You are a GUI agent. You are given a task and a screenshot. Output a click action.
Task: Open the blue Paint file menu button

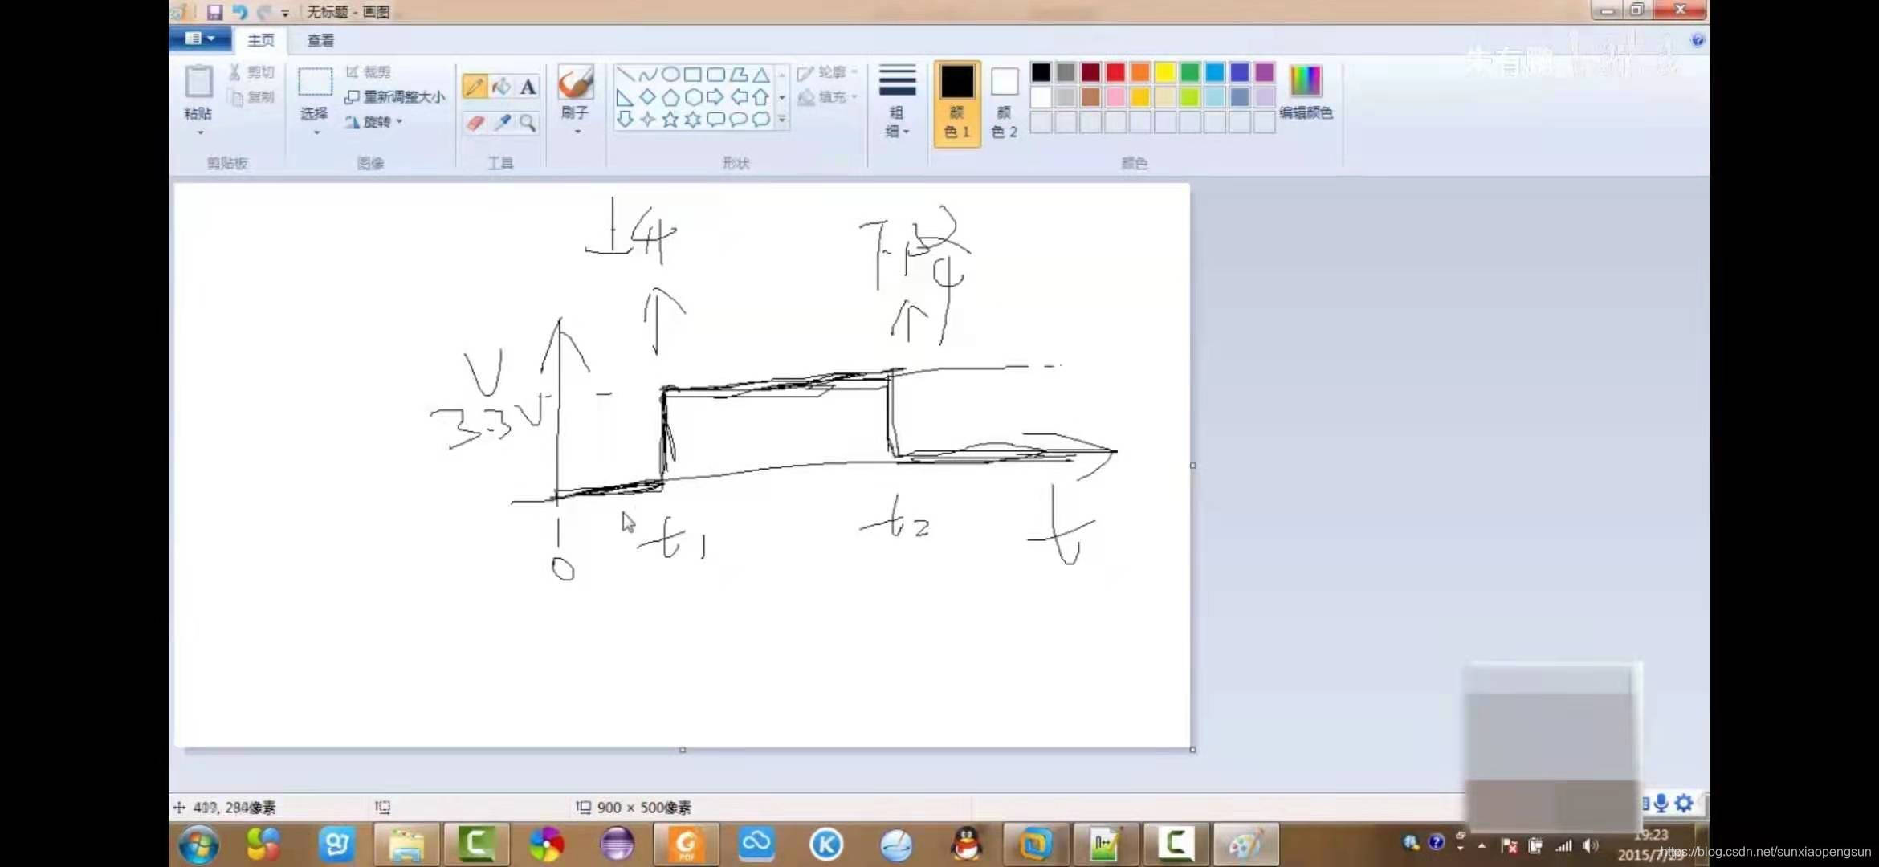pyautogui.click(x=199, y=39)
